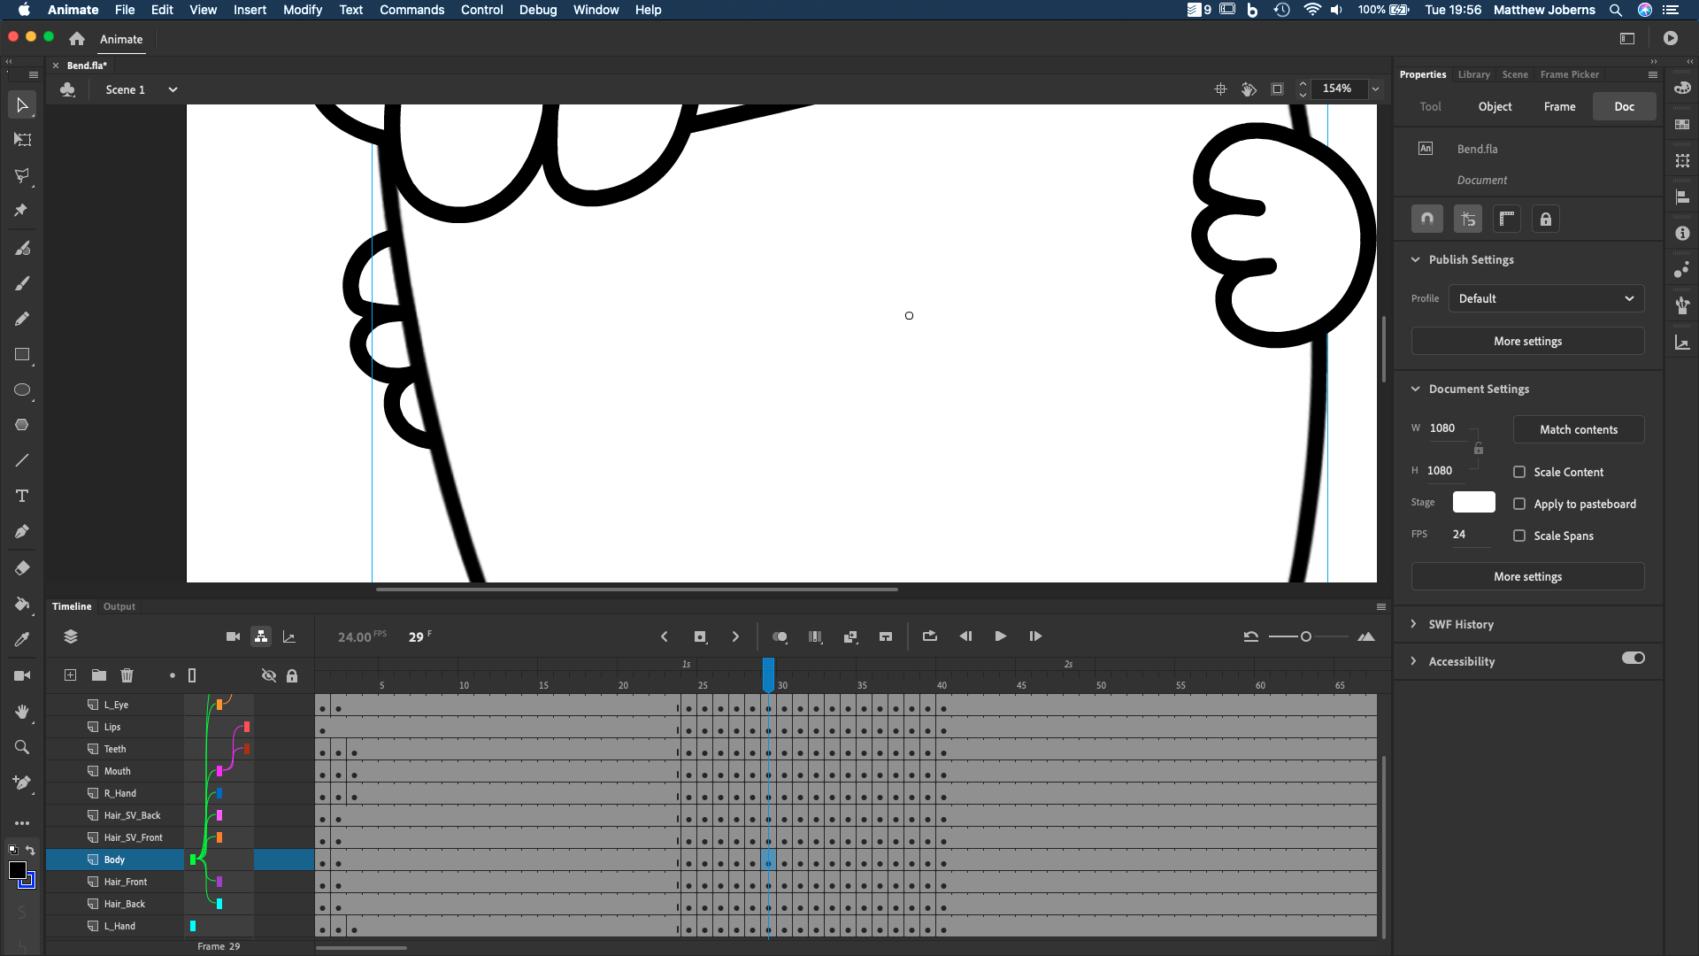Click the Match contents button
The height and width of the screenshot is (956, 1699).
point(1578,429)
